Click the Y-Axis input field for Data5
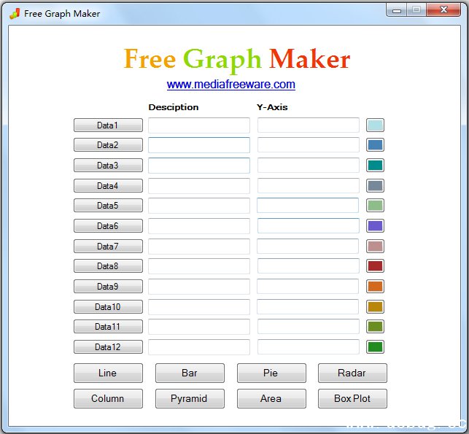The width and height of the screenshot is (469, 434). point(308,206)
